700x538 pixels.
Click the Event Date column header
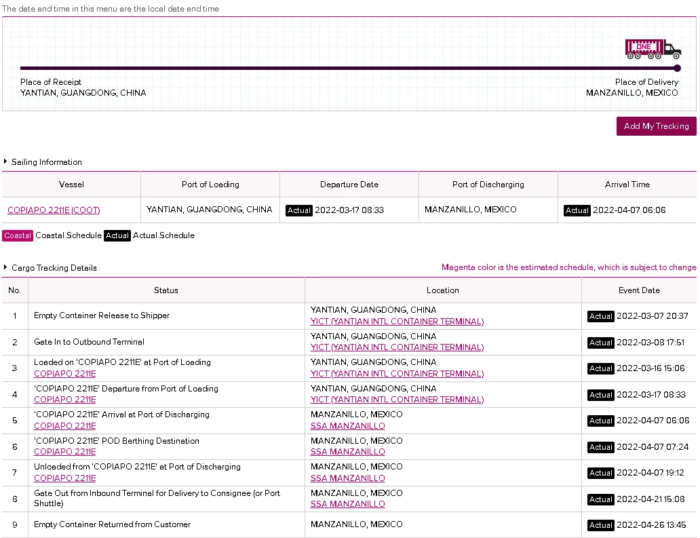(x=639, y=290)
